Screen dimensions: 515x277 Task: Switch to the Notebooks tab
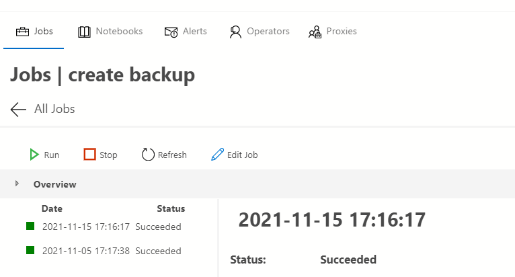119,31
